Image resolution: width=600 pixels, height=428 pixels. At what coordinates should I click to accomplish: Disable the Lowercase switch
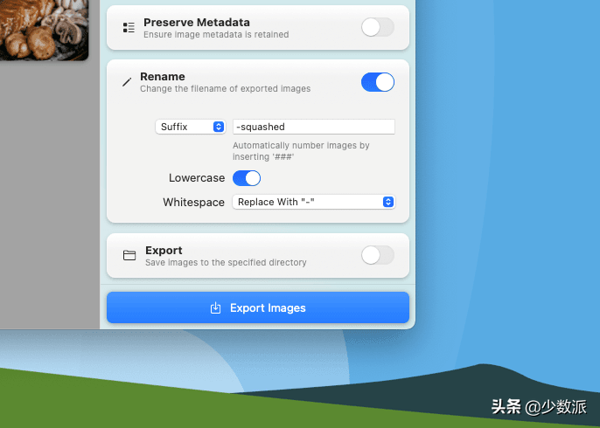click(x=247, y=178)
